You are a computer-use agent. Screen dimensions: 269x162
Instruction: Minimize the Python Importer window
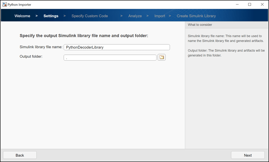coord(237,4)
